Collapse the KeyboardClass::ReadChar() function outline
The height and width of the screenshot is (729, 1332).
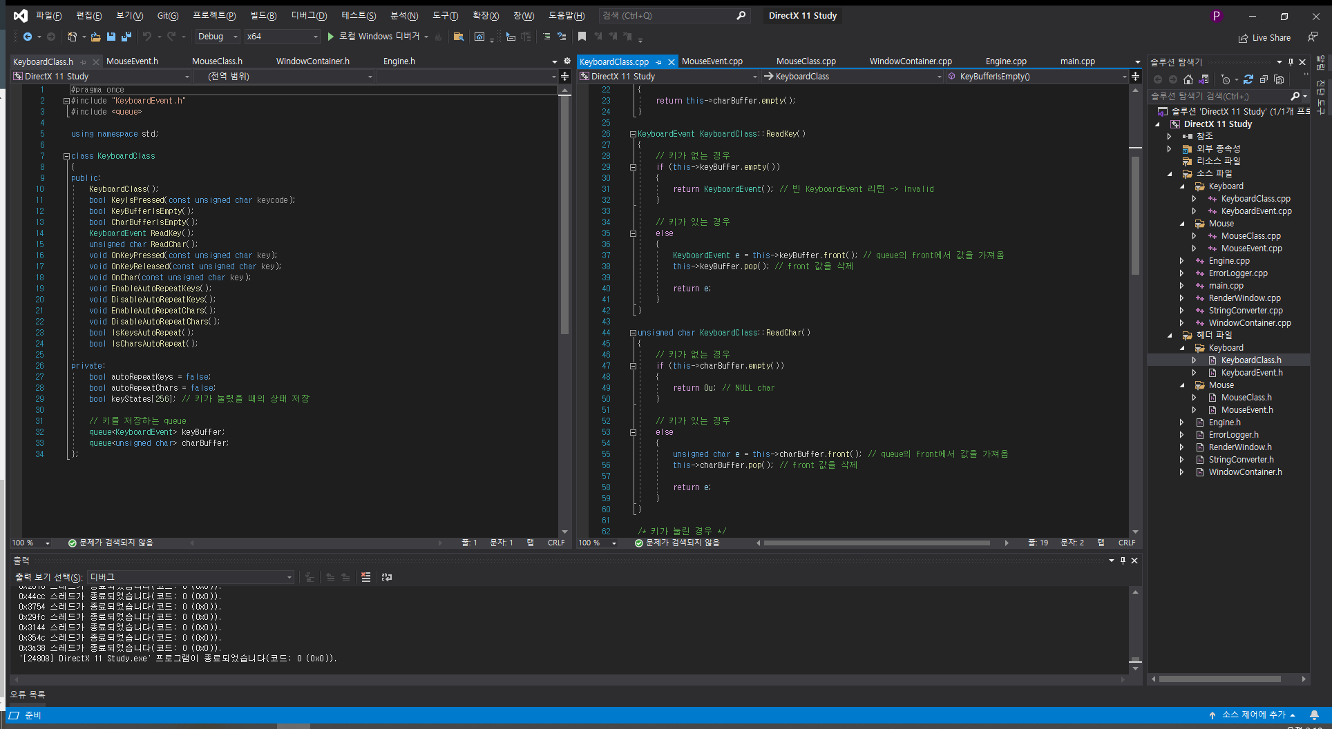tap(633, 333)
